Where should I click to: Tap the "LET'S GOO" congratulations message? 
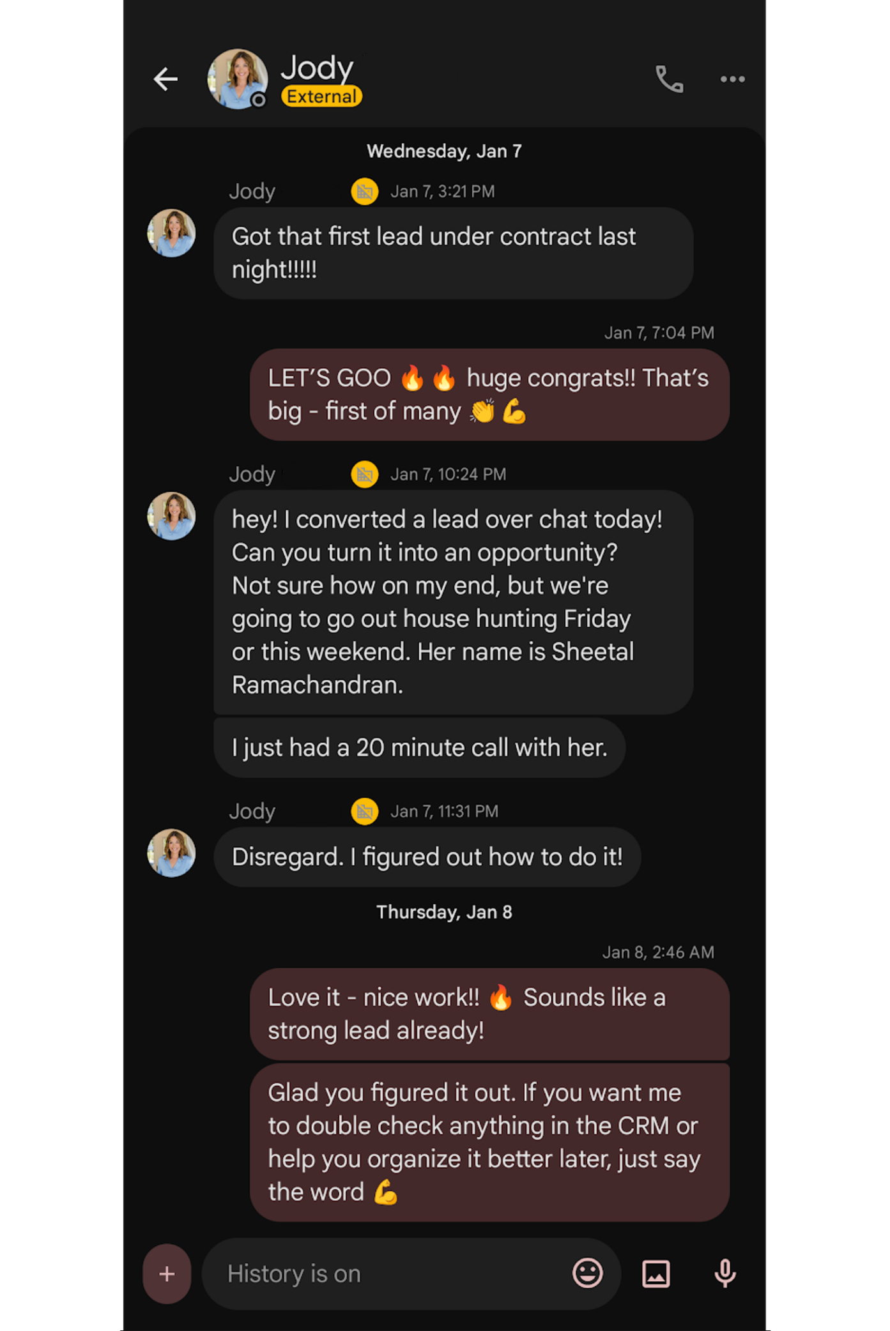[489, 395]
